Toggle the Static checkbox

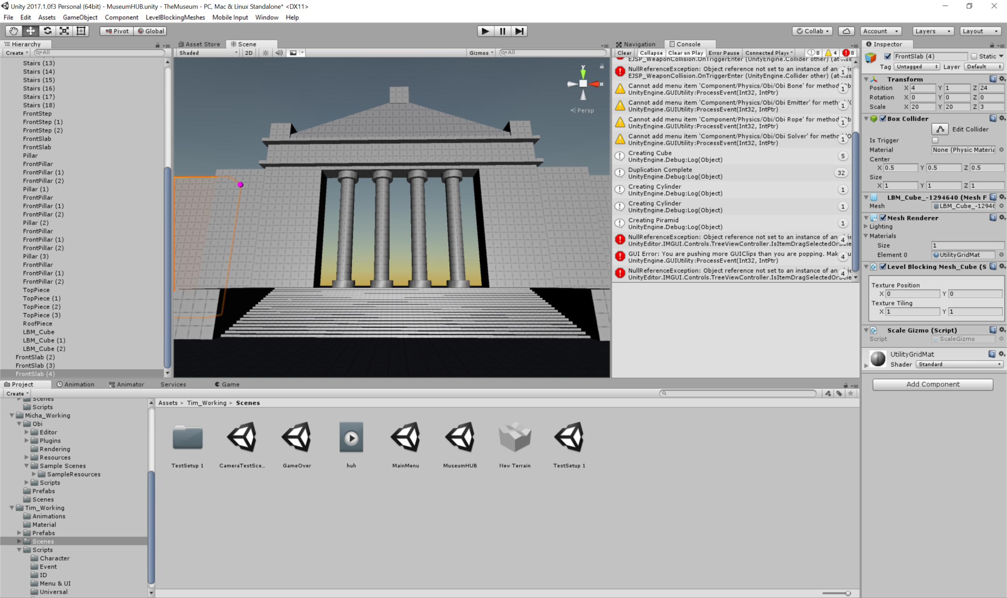click(974, 56)
